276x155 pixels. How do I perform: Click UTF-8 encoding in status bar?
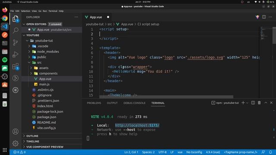click(x=163, y=152)
